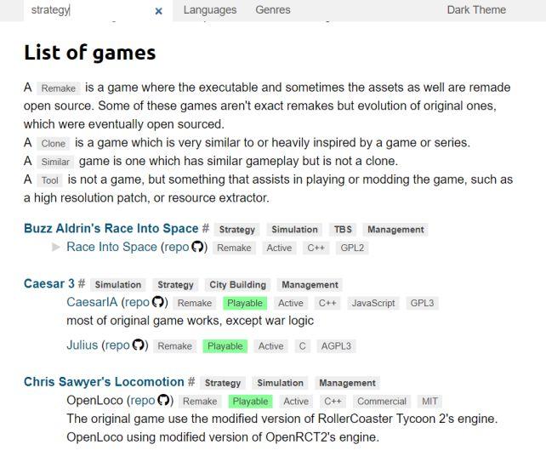This screenshot has width=546, height=462.
Task: Switch to Dark Theme
Action: tap(476, 10)
